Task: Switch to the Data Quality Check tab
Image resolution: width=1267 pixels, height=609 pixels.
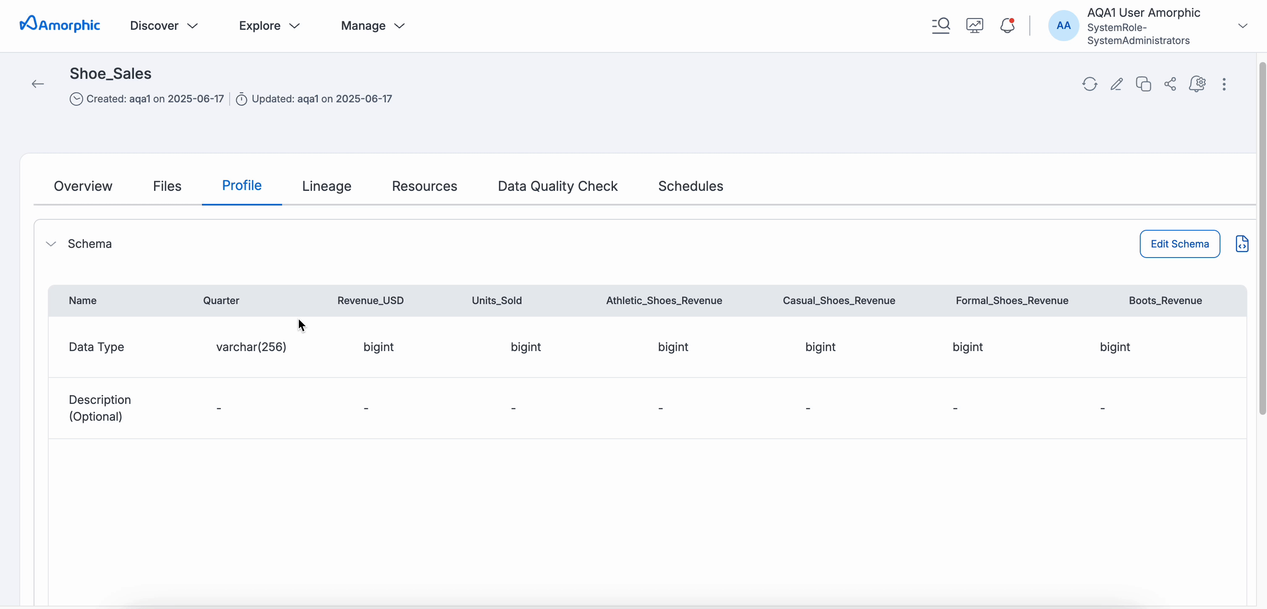Action: click(x=557, y=186)
